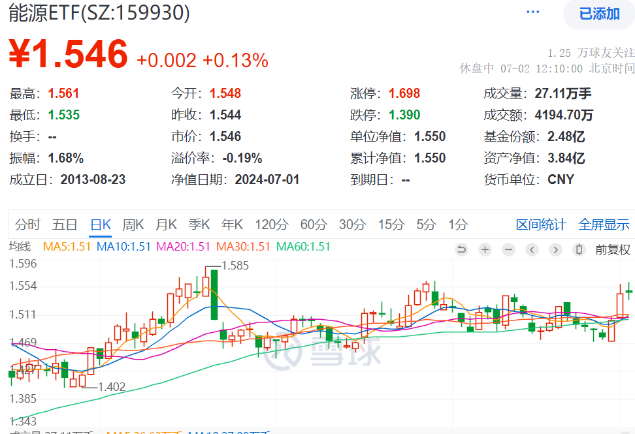This screenshot has height=434, width=635.
Task: Click the 成立日 date 2013-08-23
Action: [93, 179]
